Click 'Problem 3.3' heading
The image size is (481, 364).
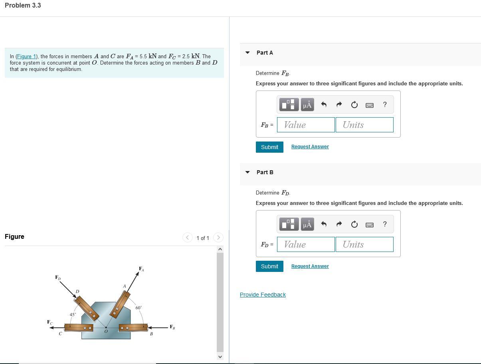coord(23,5)
